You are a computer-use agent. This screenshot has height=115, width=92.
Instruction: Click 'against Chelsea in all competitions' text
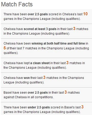click(28, 97)
